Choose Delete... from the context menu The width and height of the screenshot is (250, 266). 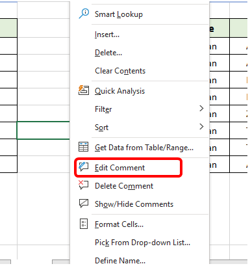pyautogui.click(x=108, y=53)
